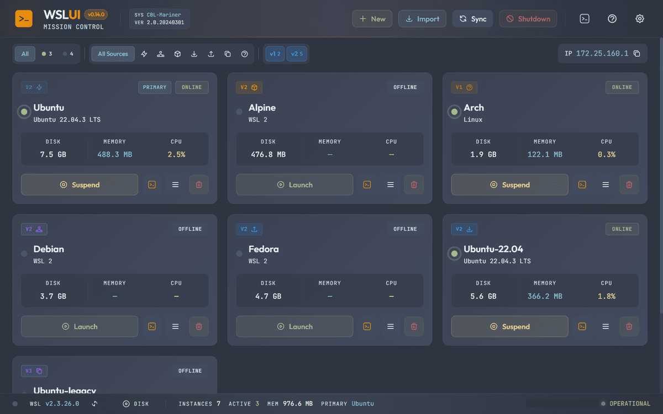Expand the Debian card actions menu

click(175, 327)
